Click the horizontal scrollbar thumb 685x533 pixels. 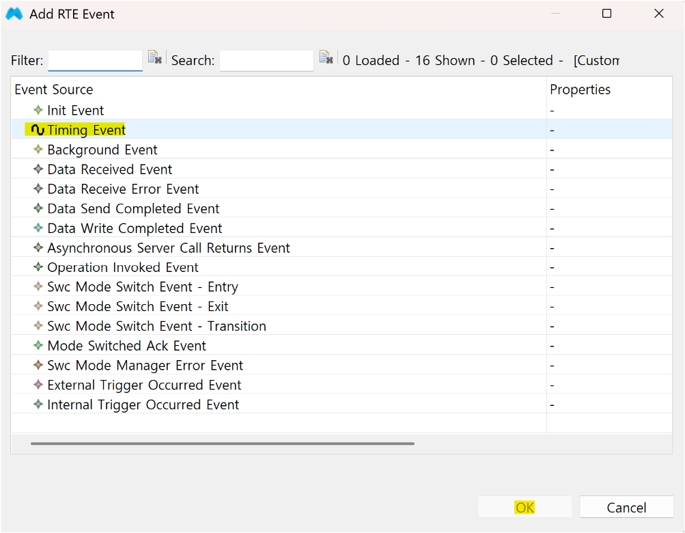point(223,443)
